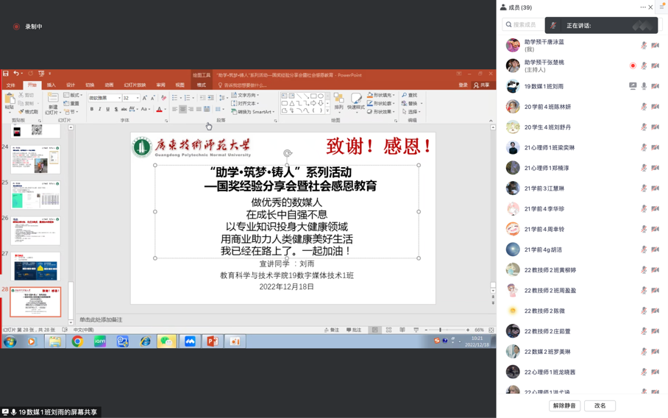
Task: Open Google Chrome from the taskbar
Action: (x=77, y=341)
